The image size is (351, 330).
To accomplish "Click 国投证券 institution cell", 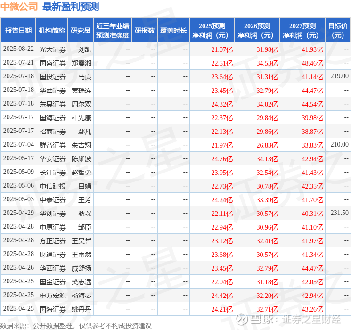I will 53,77.
